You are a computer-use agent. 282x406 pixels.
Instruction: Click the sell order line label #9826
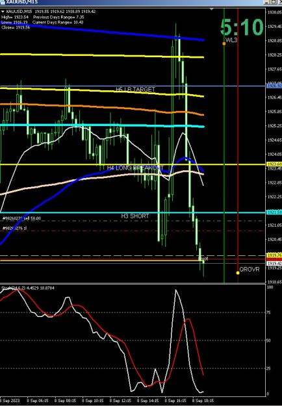point(21,218)
